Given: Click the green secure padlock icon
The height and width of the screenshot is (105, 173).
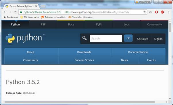Looking at the screenshot, I should pyautogui.click(x=21, y=12).
